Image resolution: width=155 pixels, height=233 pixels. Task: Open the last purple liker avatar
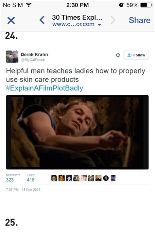click(113, 178)
